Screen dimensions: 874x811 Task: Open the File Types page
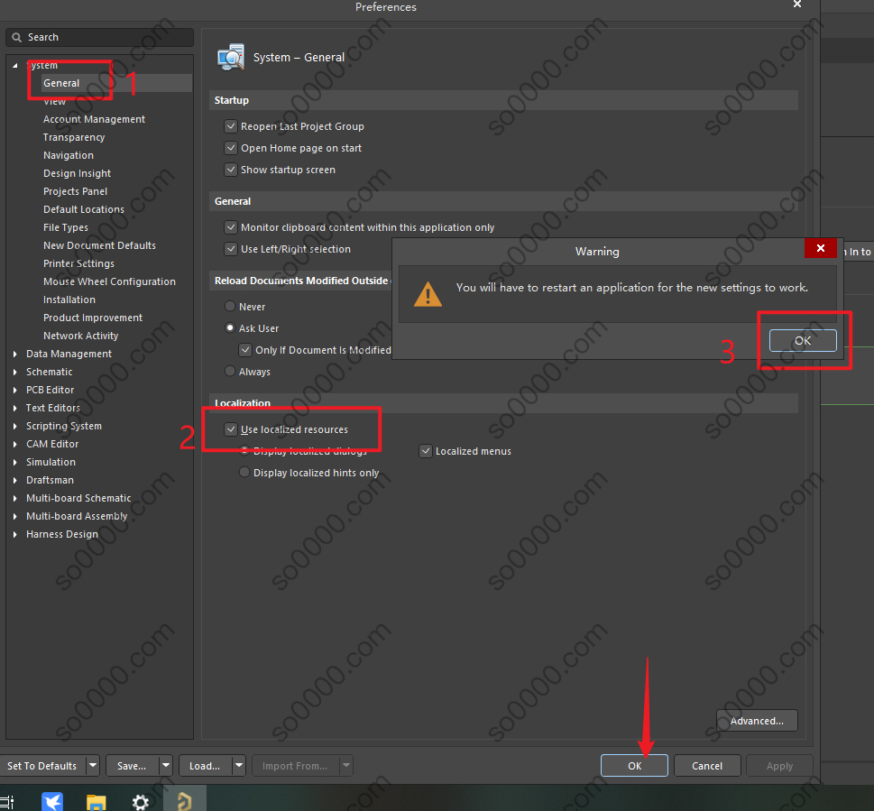coord(66,227)
